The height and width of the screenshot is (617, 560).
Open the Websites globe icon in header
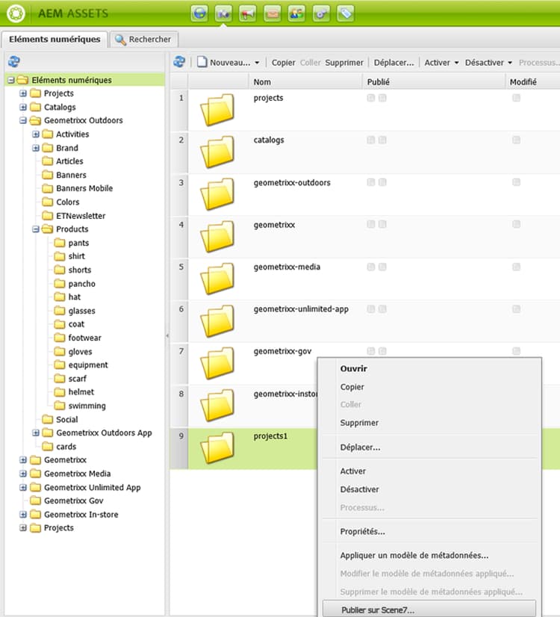(199, 13)
